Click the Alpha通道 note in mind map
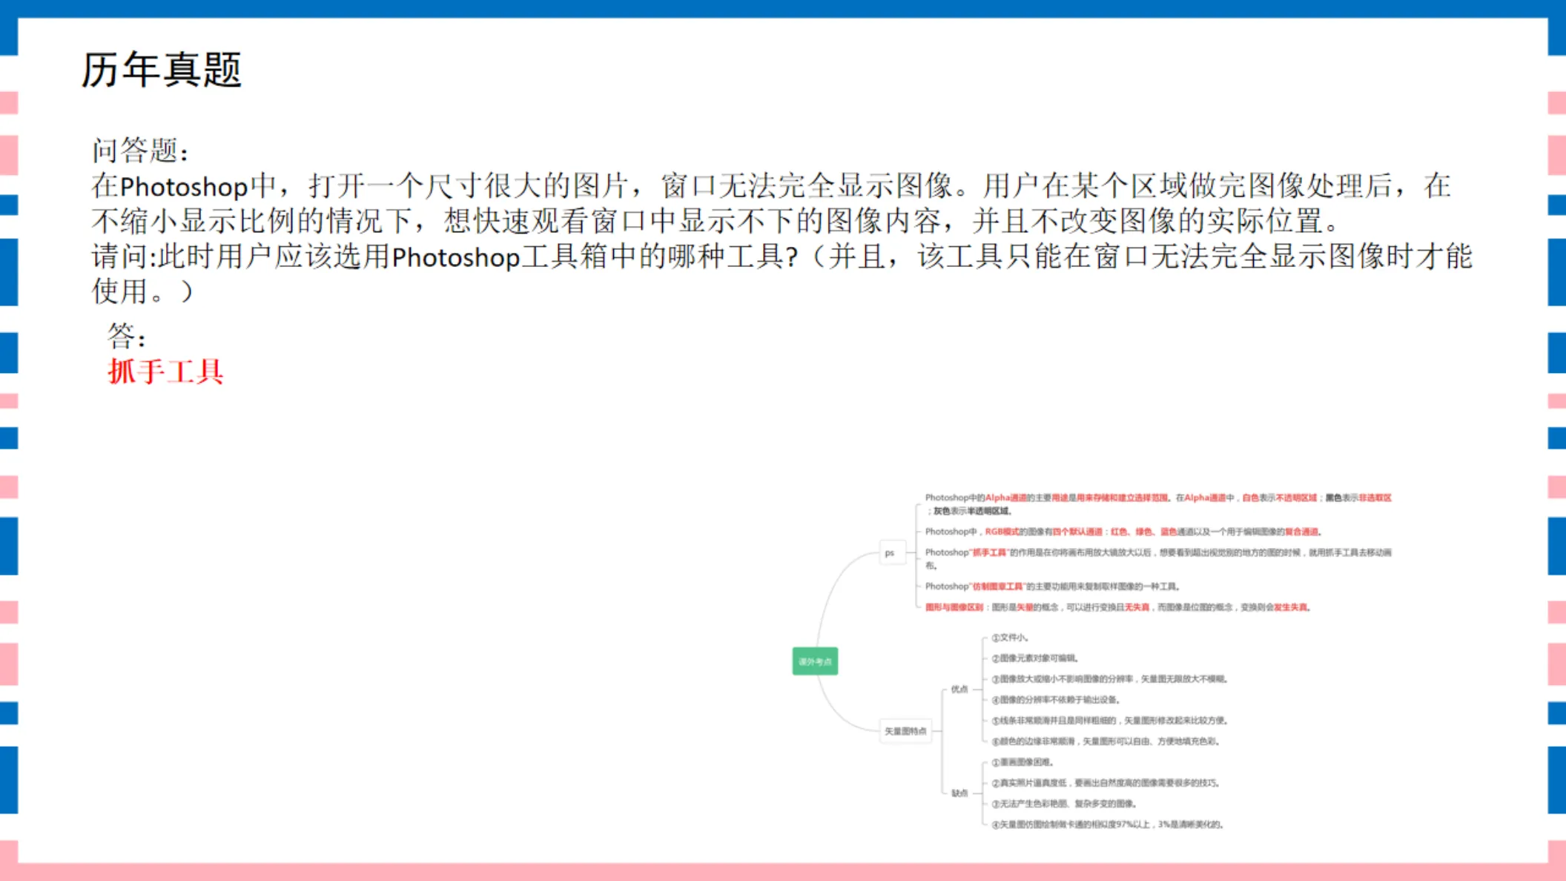The image size is (1566, 881). click(x=1158, y=504)
